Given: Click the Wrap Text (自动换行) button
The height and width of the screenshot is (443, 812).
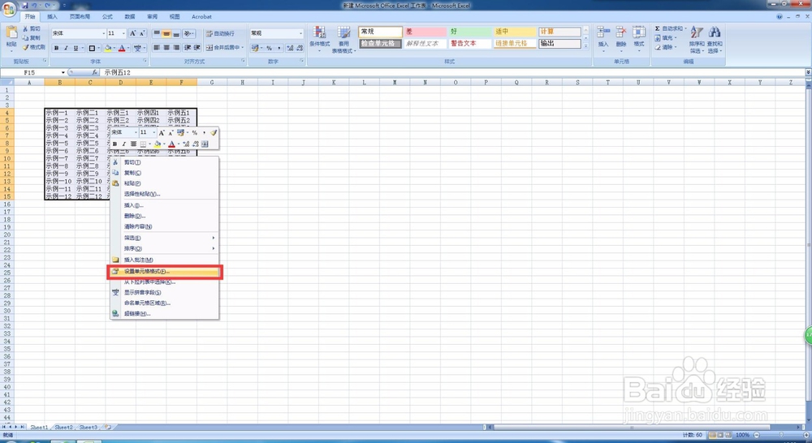Looking at the screenshot, I should click(x=220, y=33).
